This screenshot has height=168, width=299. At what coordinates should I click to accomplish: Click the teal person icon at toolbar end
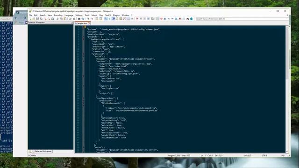[192, 19]
